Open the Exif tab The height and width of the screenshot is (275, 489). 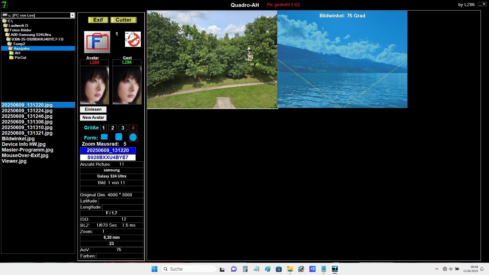98,20
